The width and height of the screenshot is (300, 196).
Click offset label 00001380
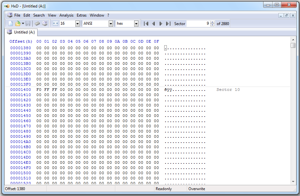pyautogui.click(x=21, y=48)
